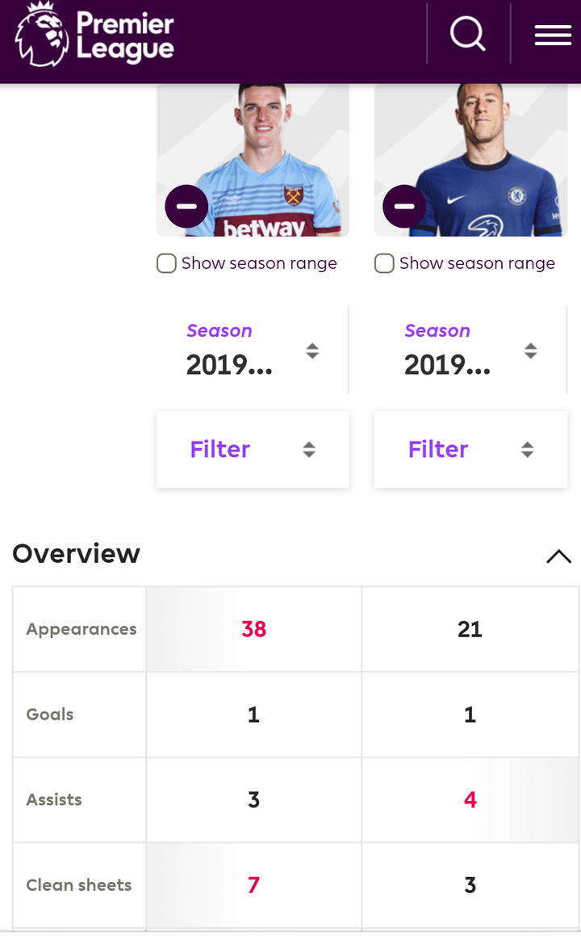581x936 pixels.
Task: Open the right player's Season dropdown
Action: pyautogui.click(x=470, y=350)
